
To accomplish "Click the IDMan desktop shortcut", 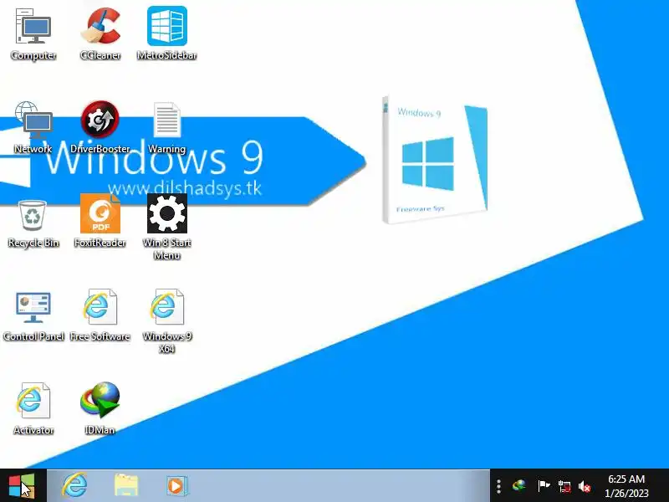I will point(100,409).
